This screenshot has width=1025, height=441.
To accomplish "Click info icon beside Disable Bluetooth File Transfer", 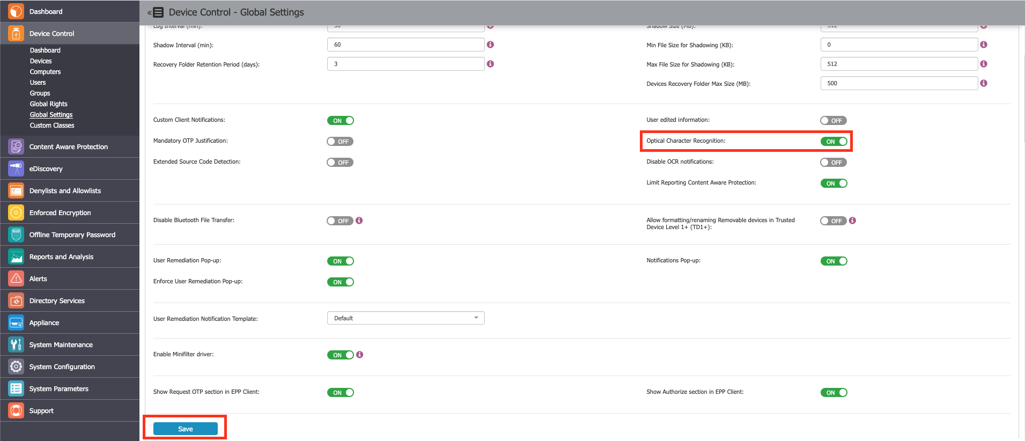I will (x=359, y=220).
